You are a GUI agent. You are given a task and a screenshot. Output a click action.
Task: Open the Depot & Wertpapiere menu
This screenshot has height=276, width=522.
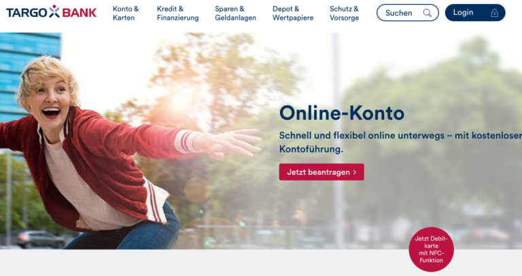[x=293, y=14]
